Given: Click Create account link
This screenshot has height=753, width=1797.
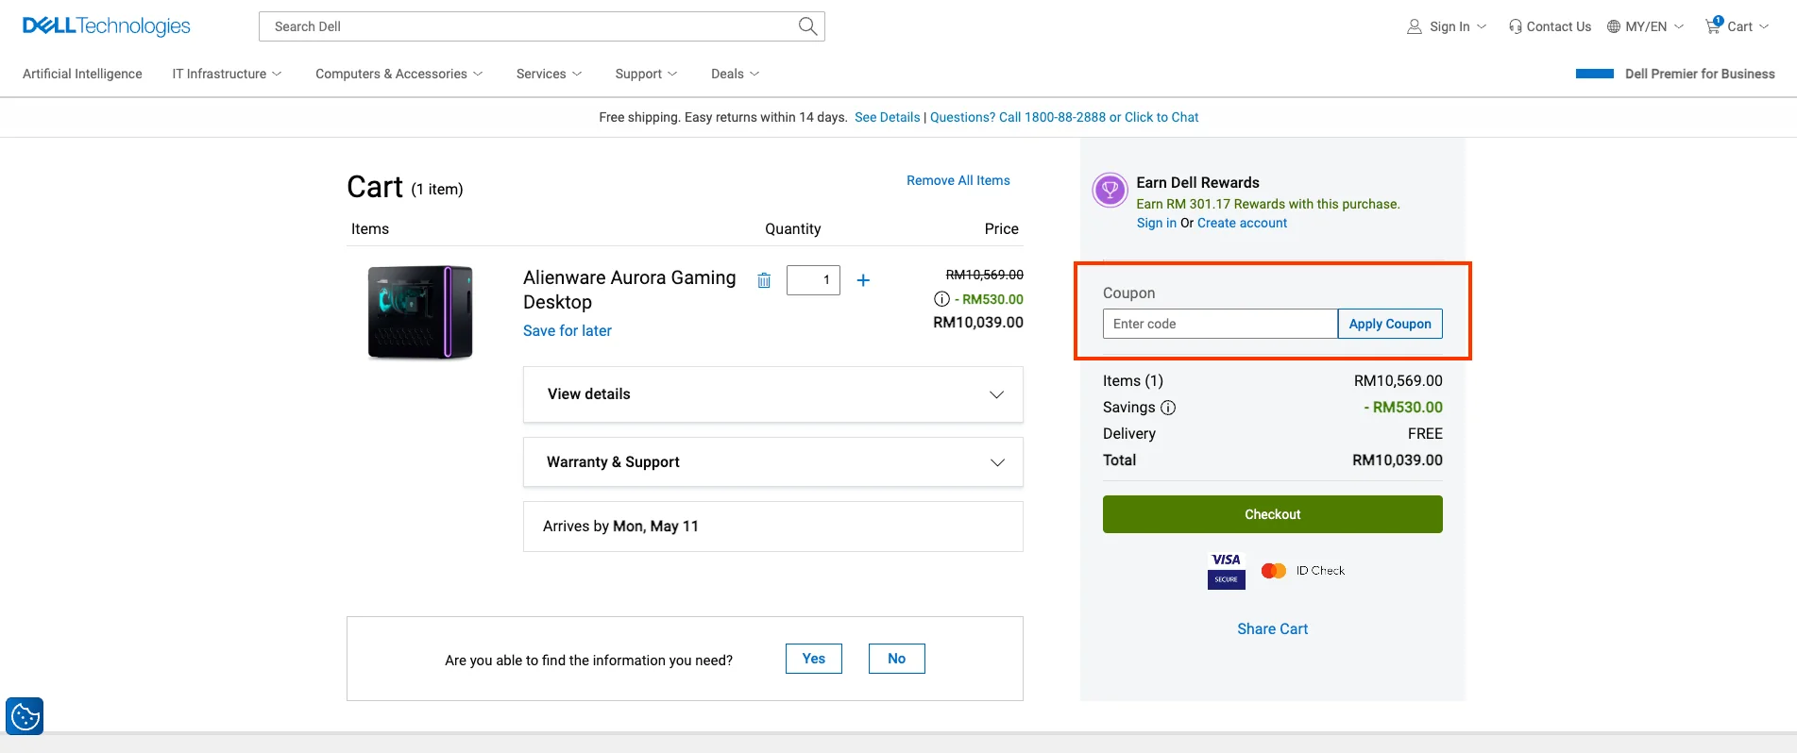Looking at the screenshot, I should [x=1242, y=223].
